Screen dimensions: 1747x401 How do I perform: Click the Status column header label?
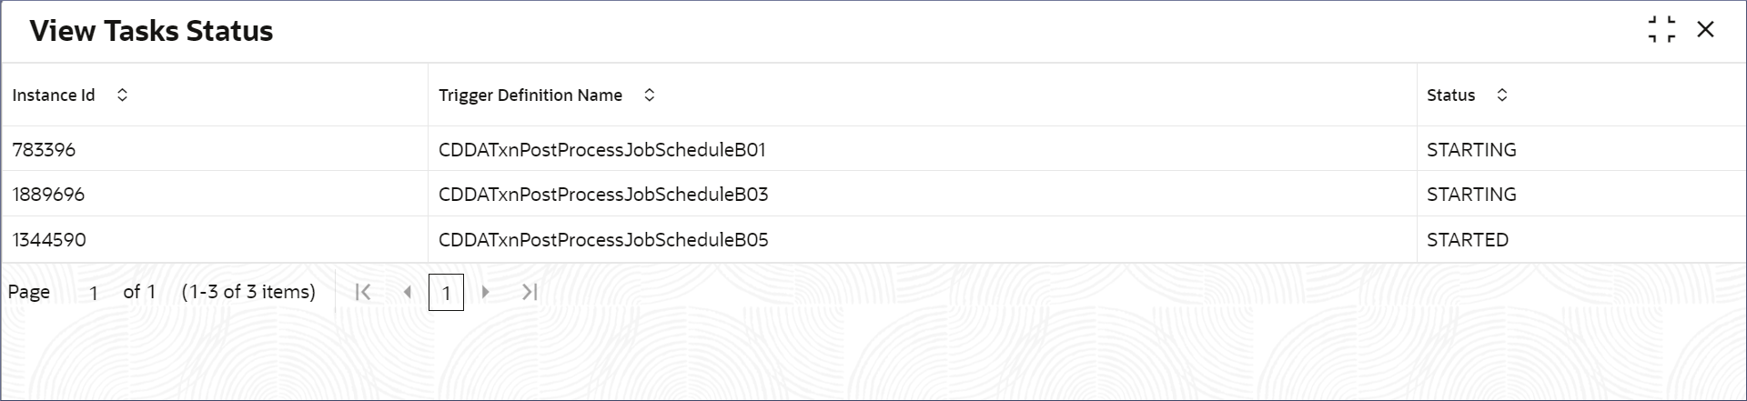click(1450, 95)
